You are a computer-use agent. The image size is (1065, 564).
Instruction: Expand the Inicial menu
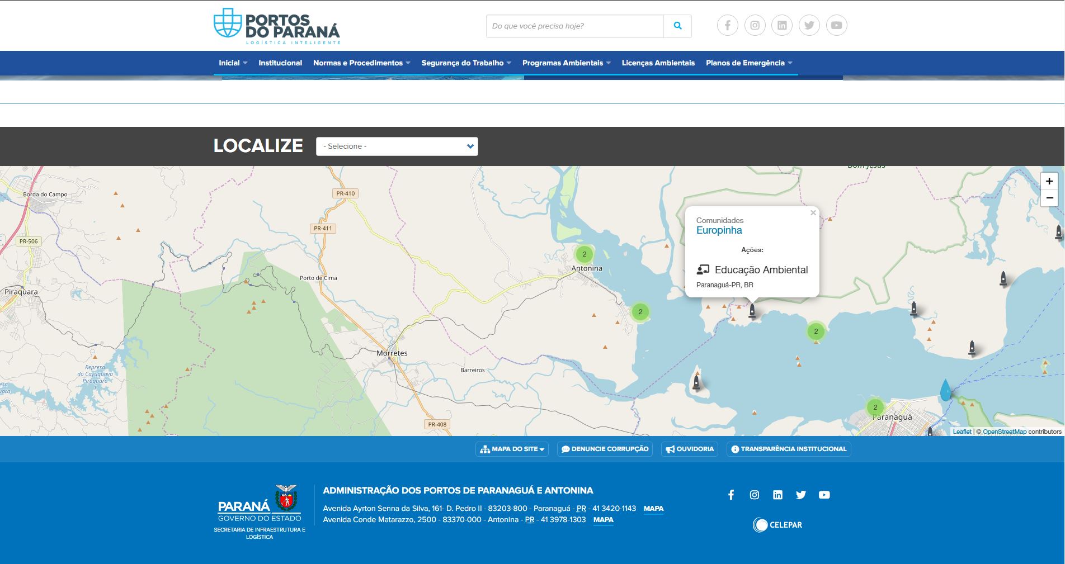[233, 63]
